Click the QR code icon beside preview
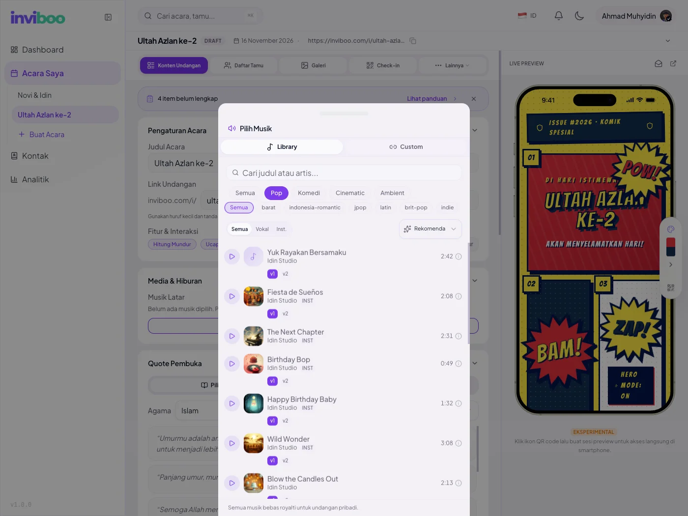This screenshot has height=516, width=688. pos(671,287)
